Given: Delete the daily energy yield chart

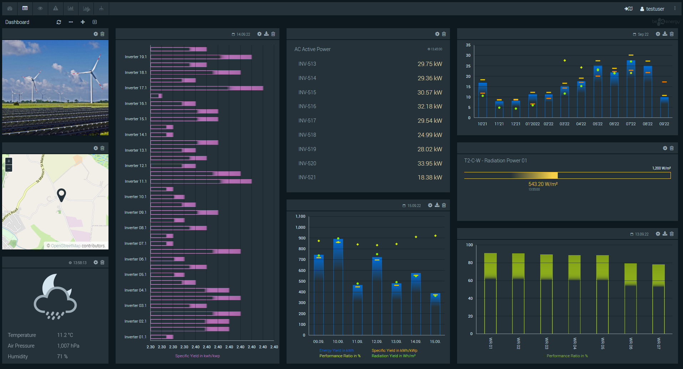Looking at the screenshot, I should coord(444,205).
